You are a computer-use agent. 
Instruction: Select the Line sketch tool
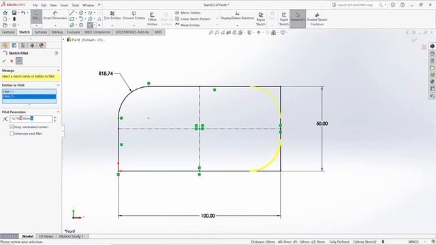coord(72,13)
